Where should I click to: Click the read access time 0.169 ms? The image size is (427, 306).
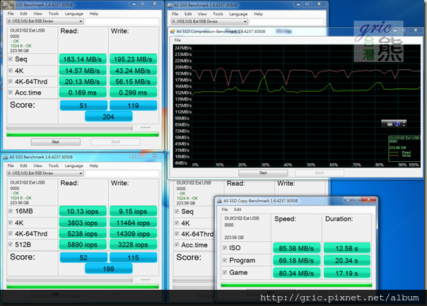pyautogui.click(x=83, y=93)
